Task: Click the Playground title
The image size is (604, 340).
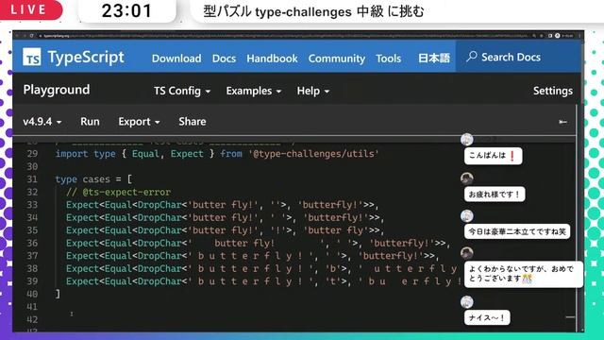Action: coord(57,90)
